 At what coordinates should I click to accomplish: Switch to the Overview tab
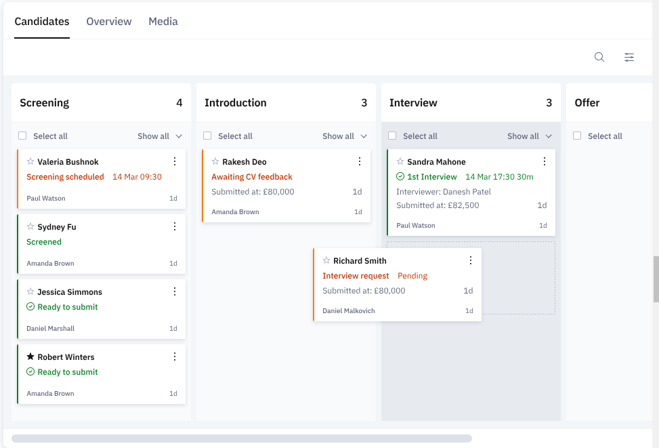click(x=109, y=22)
